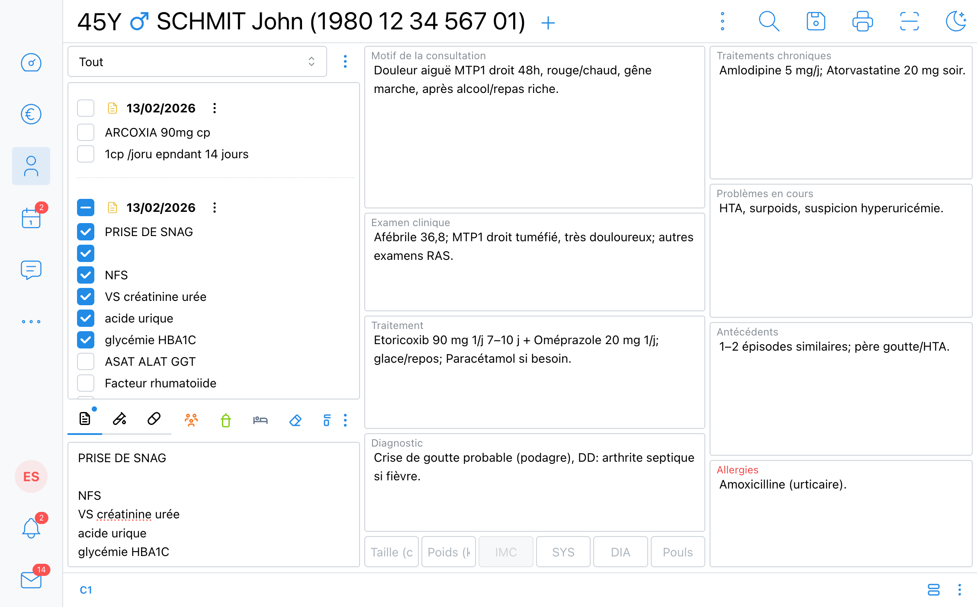Click the eraser icon in toolbar
This screenshot has height=607, width=977.
[295, 420]
